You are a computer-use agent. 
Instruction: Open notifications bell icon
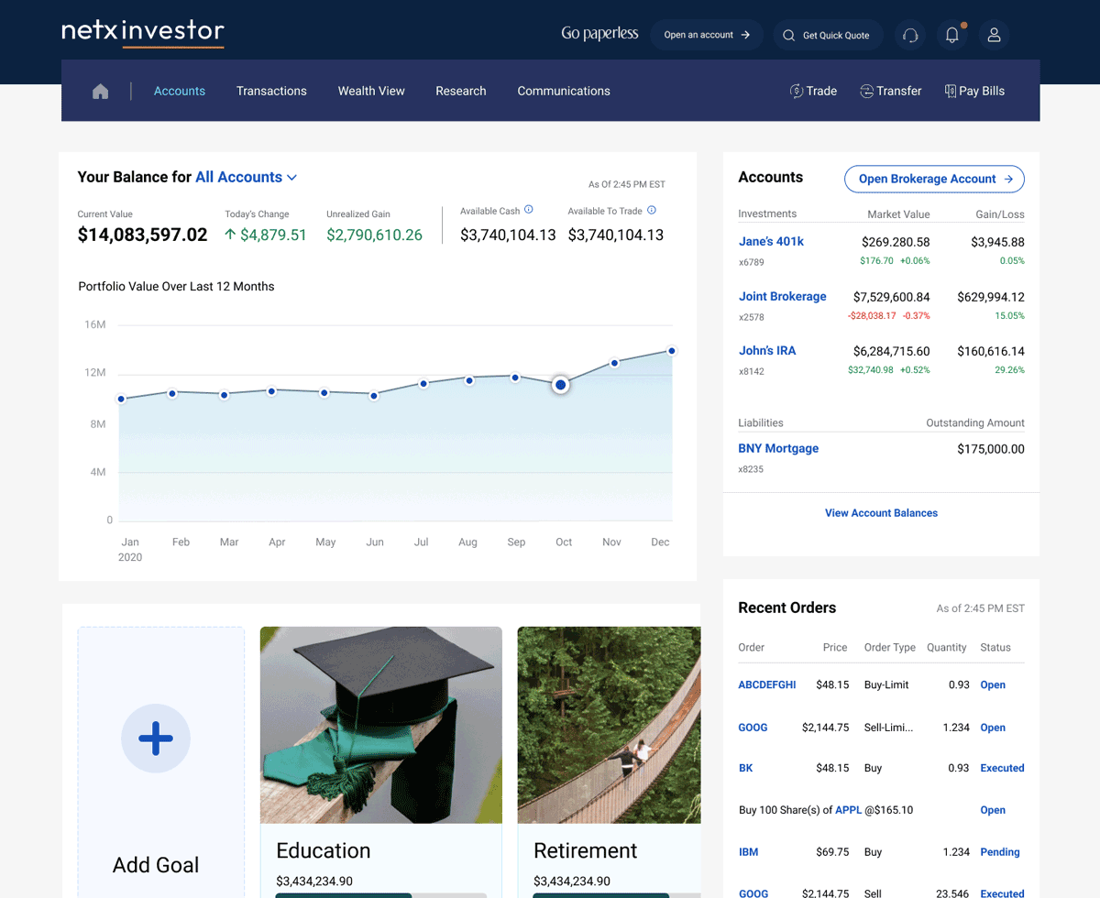pos(952,35)
